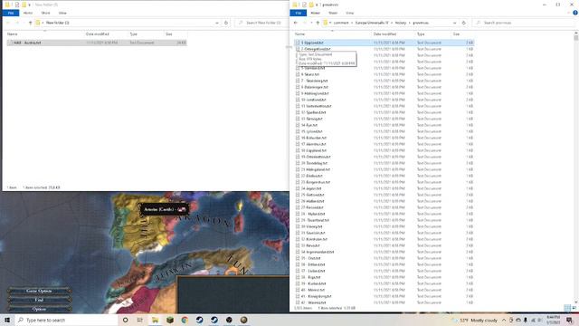Click Game Options button in game

[39, 291]
